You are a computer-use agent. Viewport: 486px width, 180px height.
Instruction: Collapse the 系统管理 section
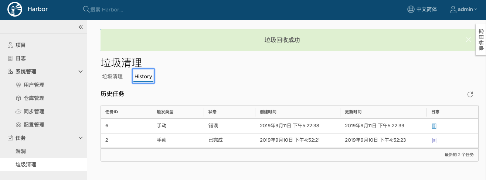point(81,72)
